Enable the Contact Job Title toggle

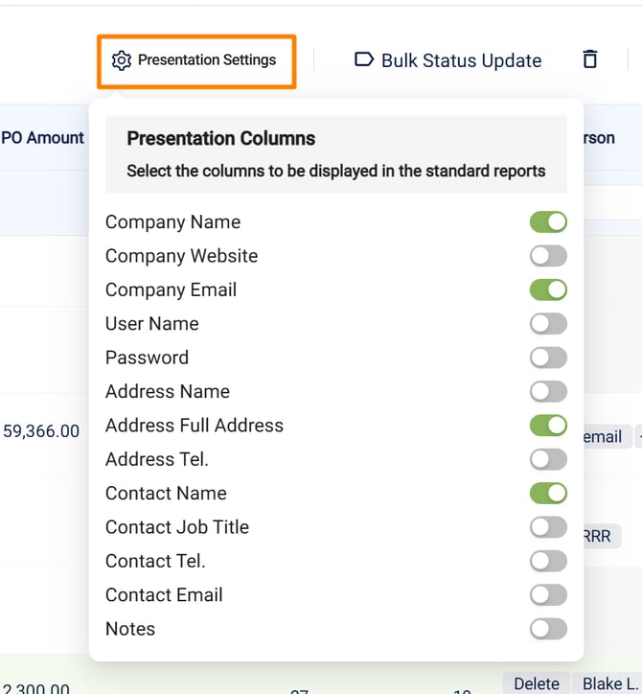548,527
